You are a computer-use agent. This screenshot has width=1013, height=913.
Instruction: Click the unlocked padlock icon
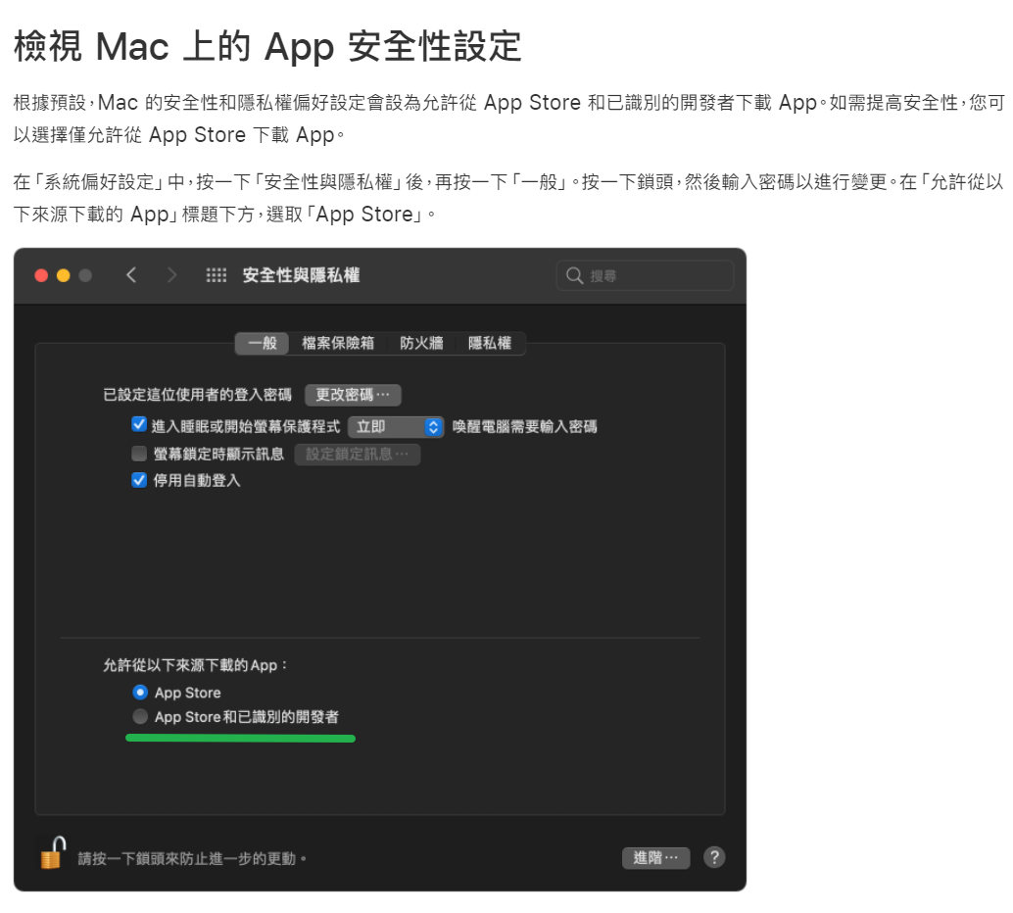(x=52, y=852)
